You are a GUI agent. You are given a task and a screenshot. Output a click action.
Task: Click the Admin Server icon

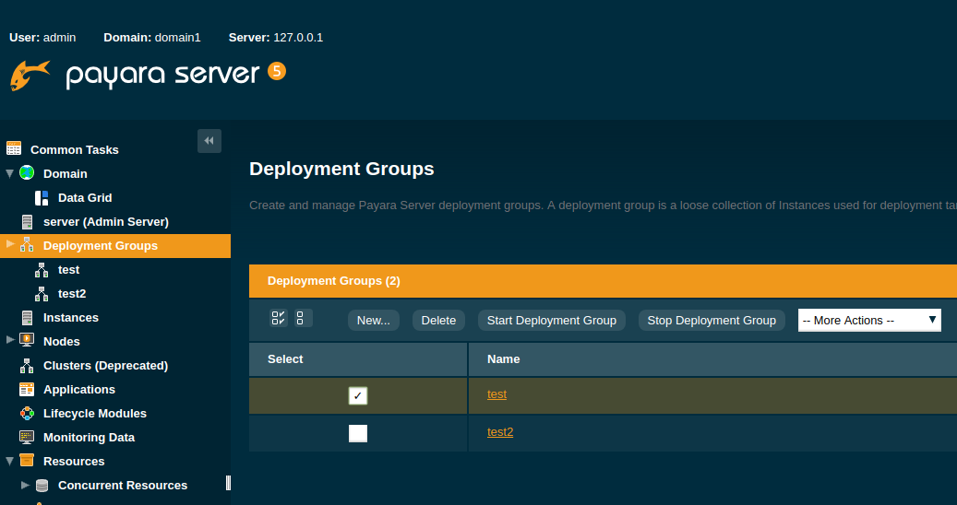click(x=27, y=222)
